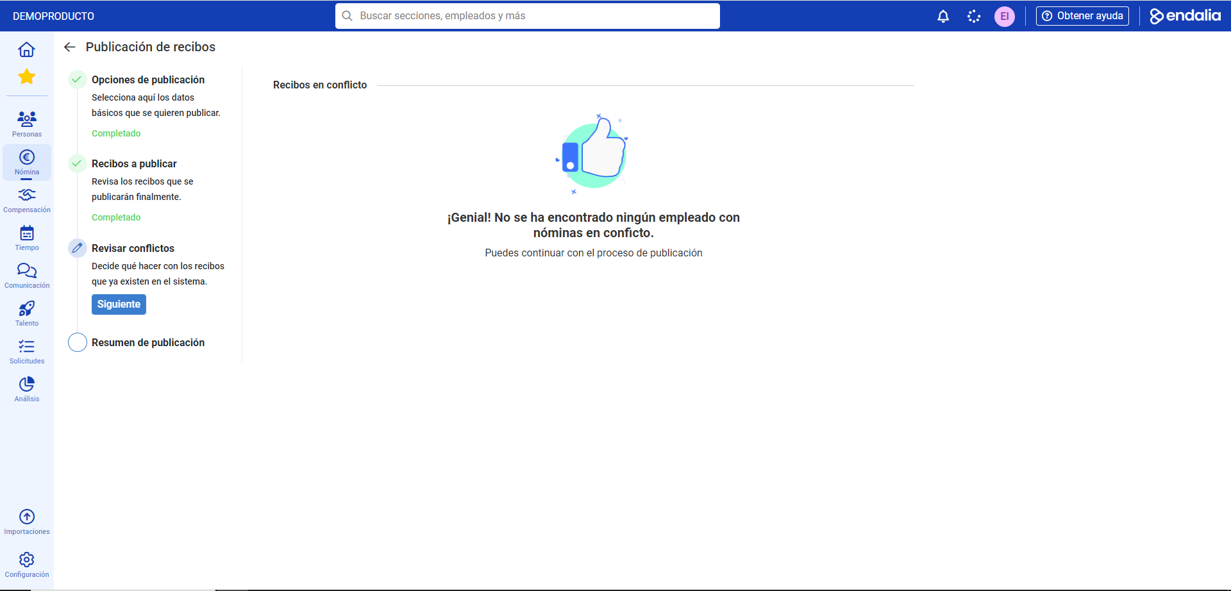Click the Recibos en conflicto heading
The image size is (1231, 591).
pos(320,85)
